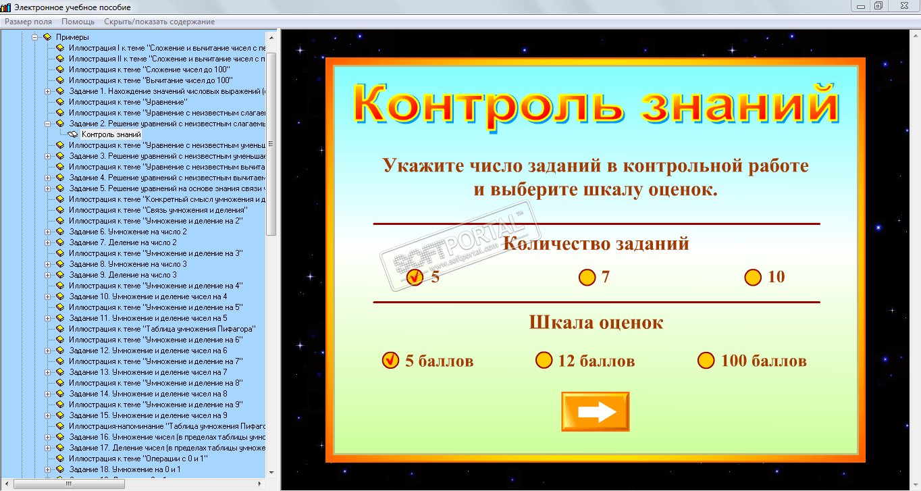Click book icon of "Вычитание чисел до 100"
This screenshot has width=921, height=491.
point(60,80)
